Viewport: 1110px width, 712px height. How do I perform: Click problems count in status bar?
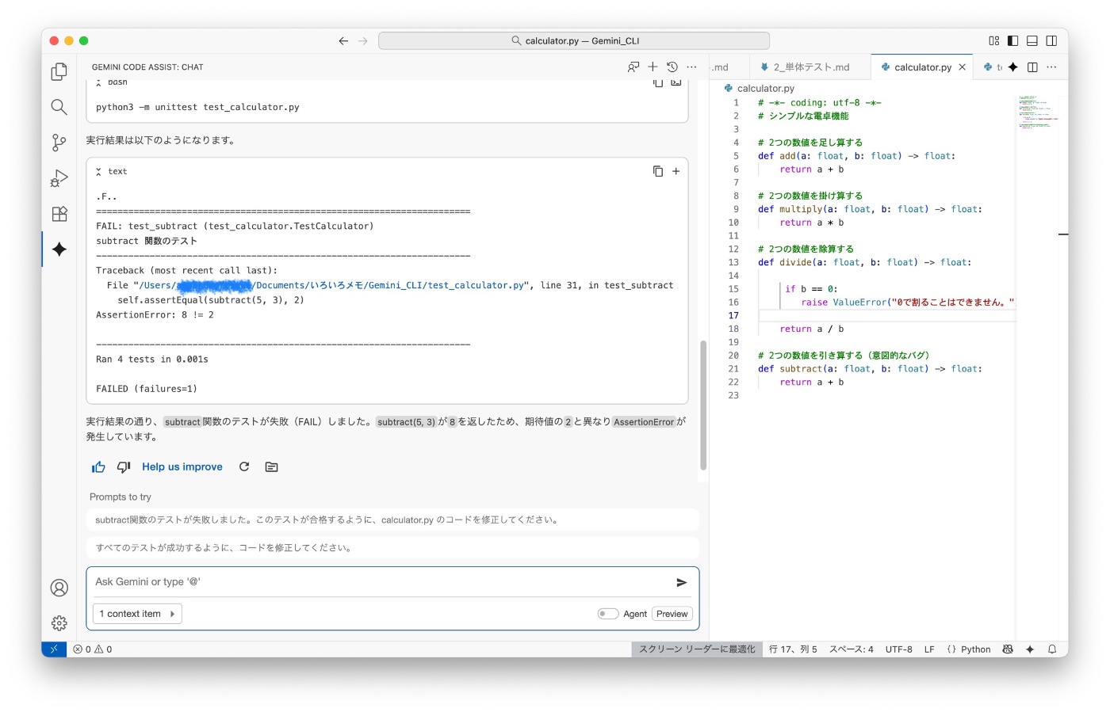pyautogui.click(x=93, y=649)
